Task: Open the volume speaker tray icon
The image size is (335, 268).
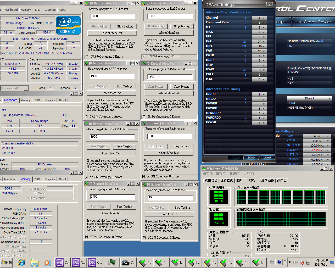Action: [x=295, y=262]
